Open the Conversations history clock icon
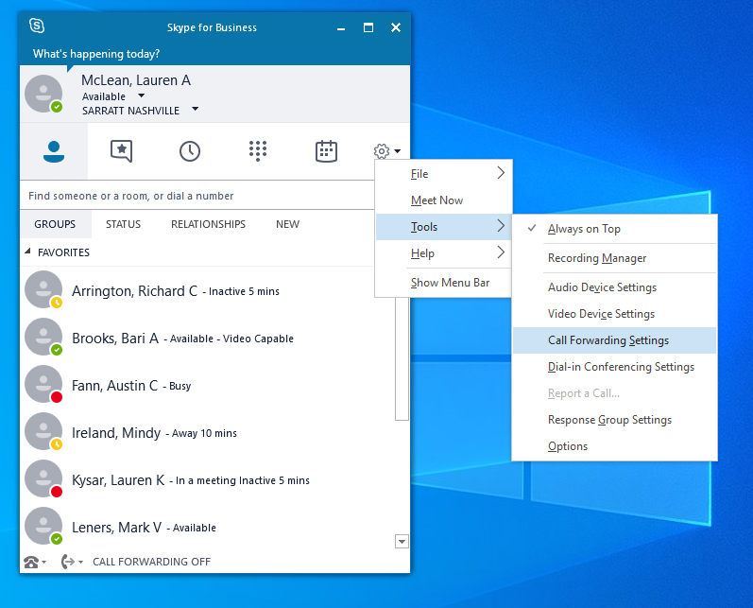 click(x=190, y=151)
